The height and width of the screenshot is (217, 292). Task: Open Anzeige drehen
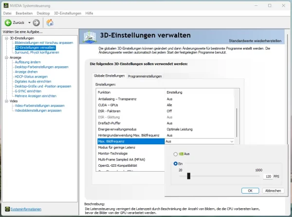[x=26, y=72]
